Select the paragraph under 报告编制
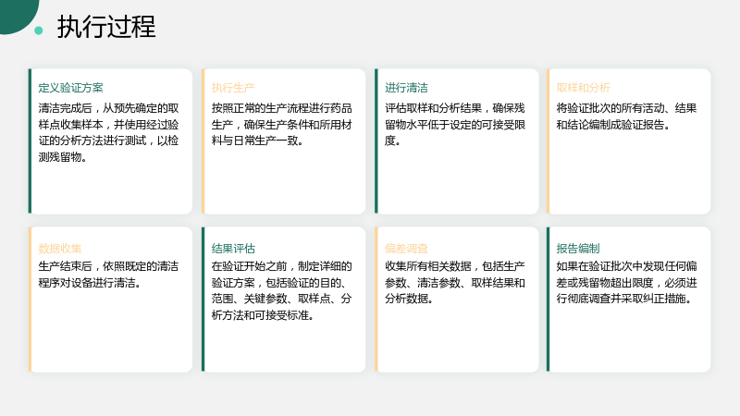The height and width of the screenshot is (416, 740). click(x=626, y=283)
